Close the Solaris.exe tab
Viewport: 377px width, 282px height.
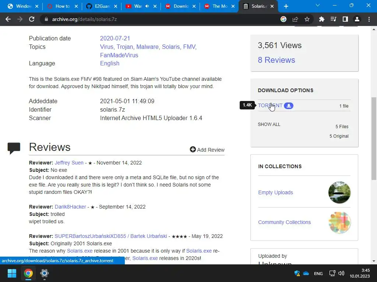tap(272, 6)
